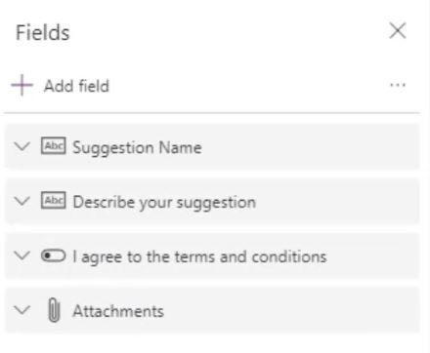Screen dimensions: 430x353
Task: Click the plus icon beside Add field
Action: pyautogui.click(x=21, y=85)
